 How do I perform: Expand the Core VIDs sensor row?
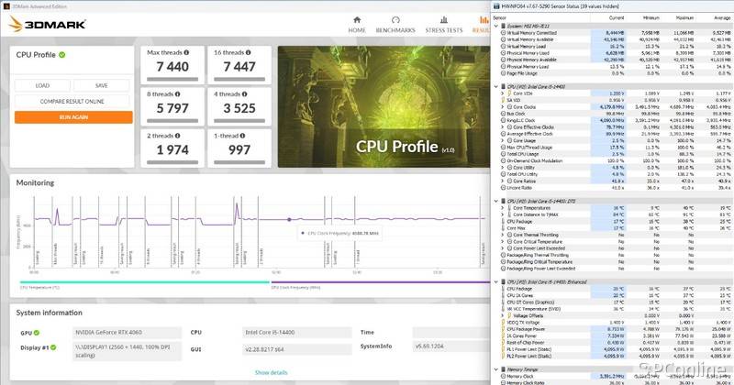tap(503, 93)
